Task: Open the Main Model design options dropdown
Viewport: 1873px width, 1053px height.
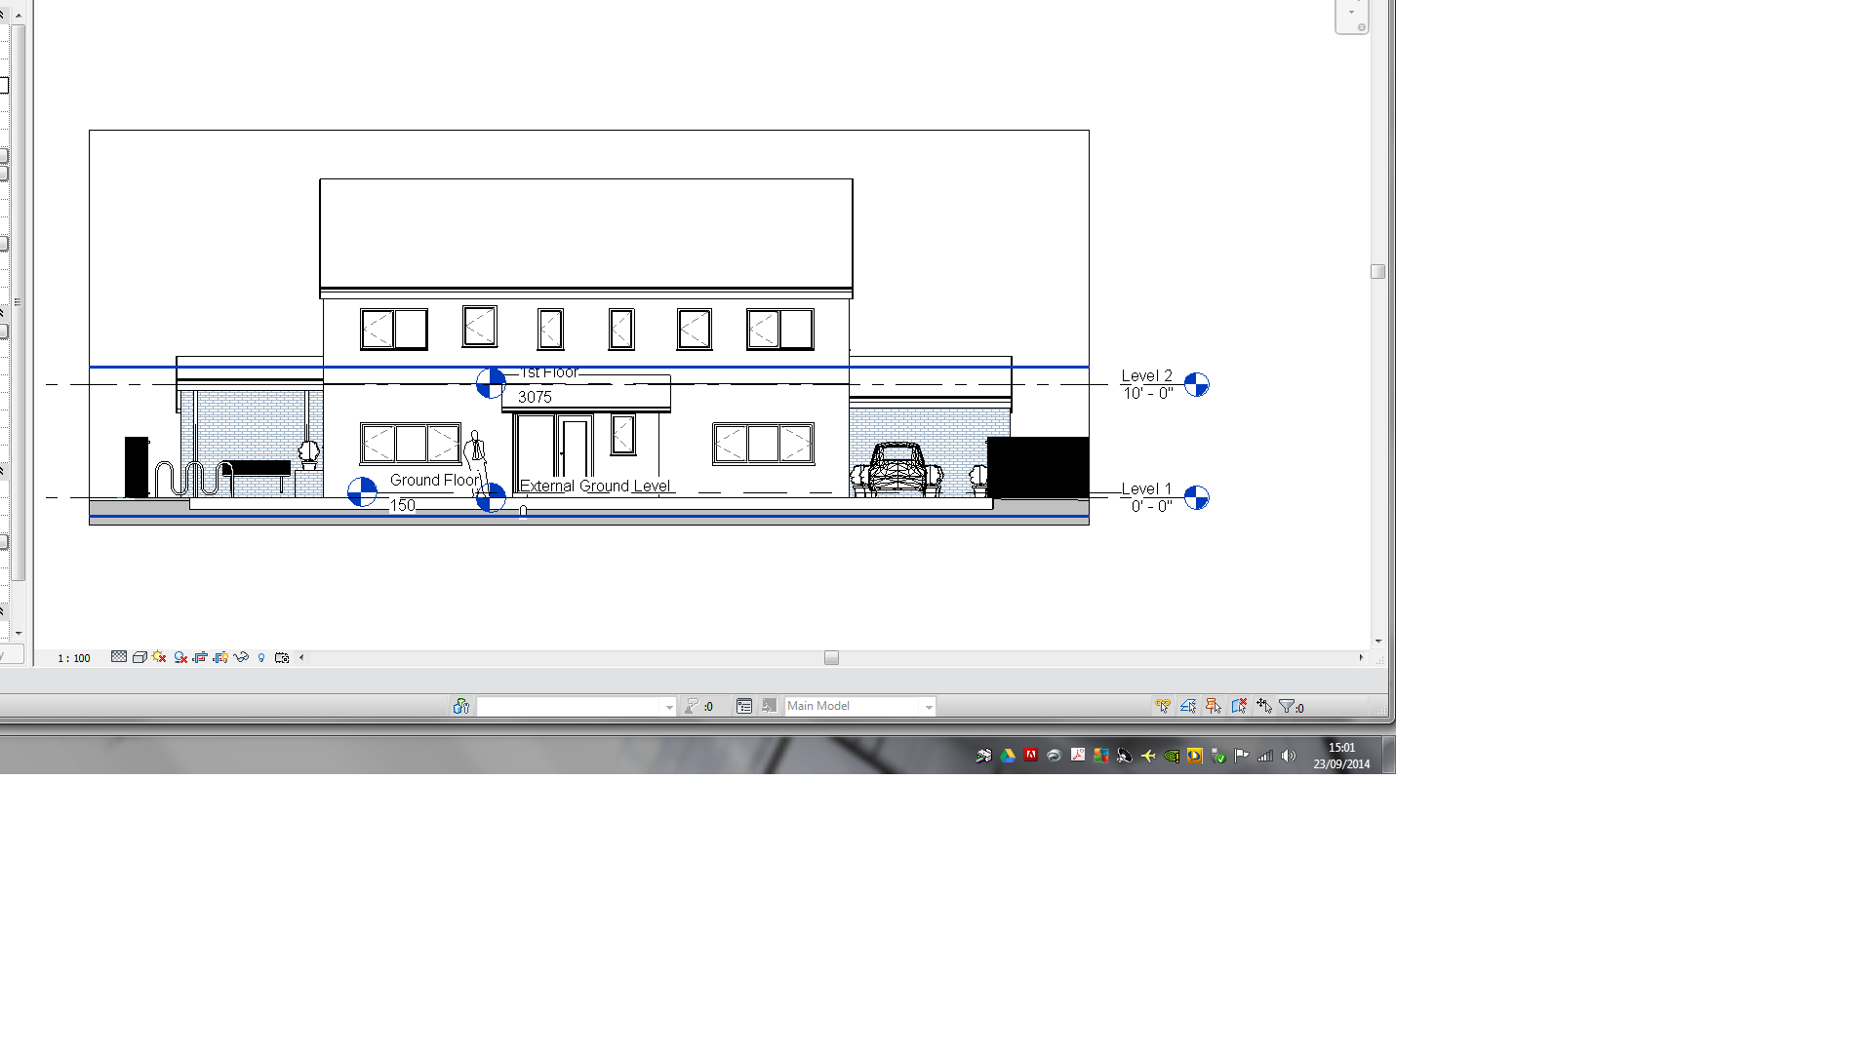Action: click(928, 707)
